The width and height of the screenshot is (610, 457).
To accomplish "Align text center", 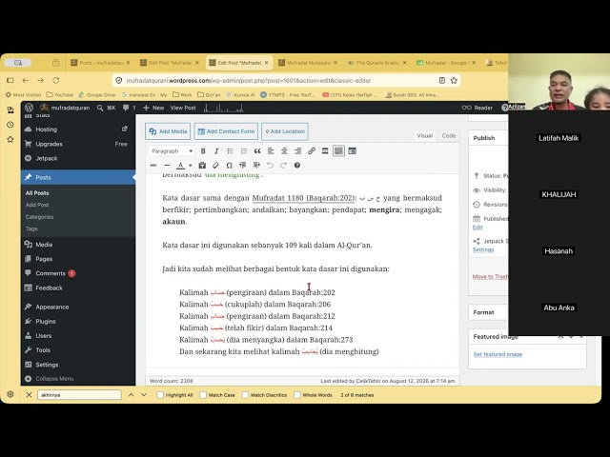I will (x=284, y=150).
